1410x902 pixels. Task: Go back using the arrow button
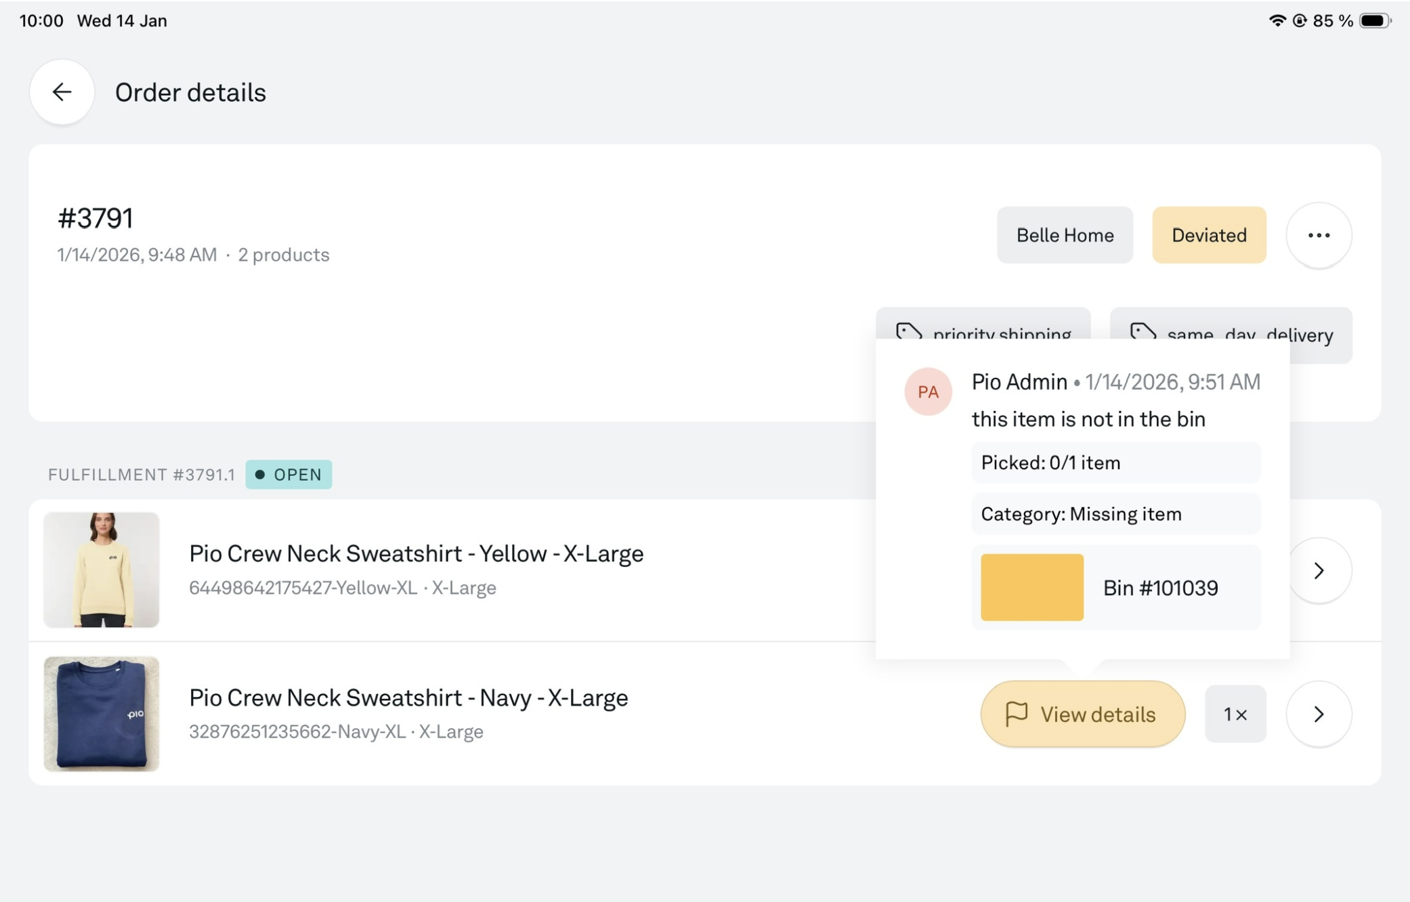pos(62,92)
